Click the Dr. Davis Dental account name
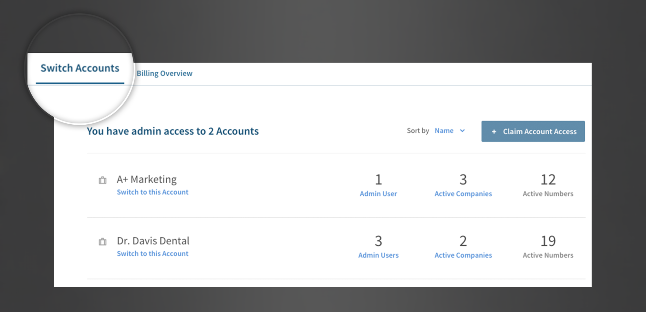 (153, 241)
